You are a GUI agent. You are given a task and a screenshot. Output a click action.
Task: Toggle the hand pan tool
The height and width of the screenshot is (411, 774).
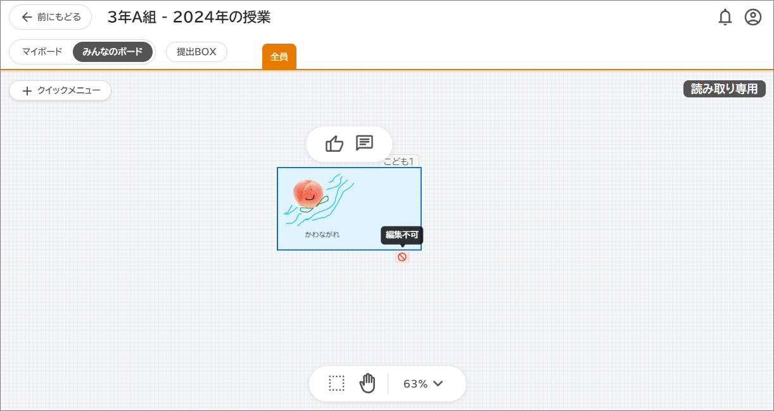click(x=367, y=383)
